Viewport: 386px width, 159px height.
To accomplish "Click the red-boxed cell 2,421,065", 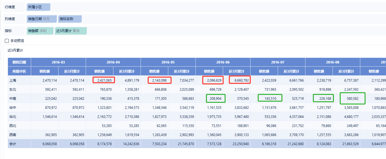I will click(104, 80).
